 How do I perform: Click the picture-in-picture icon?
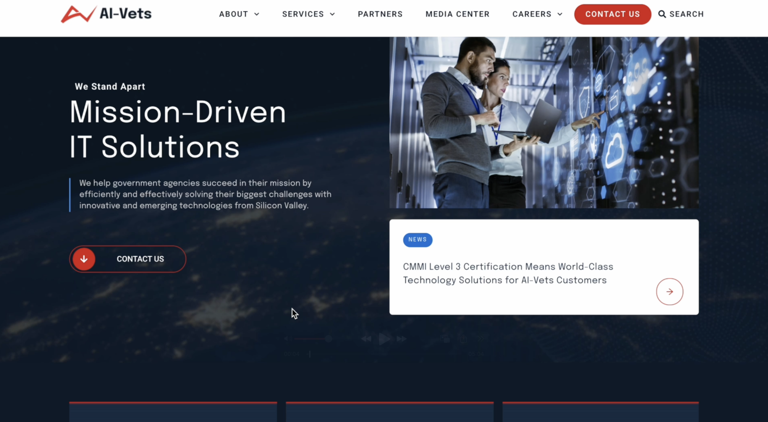pyautogui.click(x=445, y=339)
